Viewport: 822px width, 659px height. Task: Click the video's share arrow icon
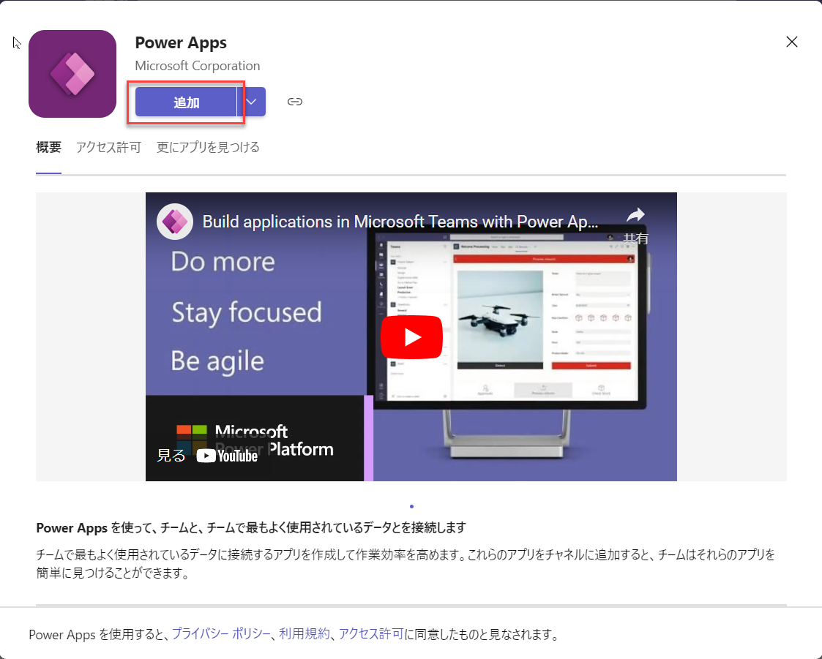tap(635, 215)
